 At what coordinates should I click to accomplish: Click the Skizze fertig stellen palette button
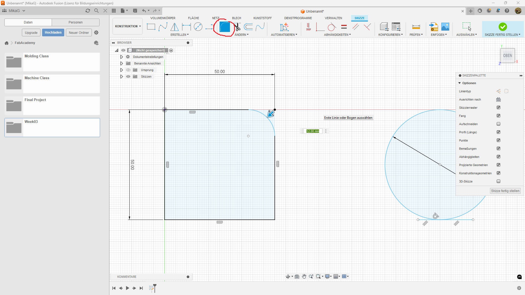tap(505, 191)
